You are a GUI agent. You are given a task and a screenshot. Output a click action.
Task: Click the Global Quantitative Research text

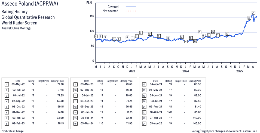coord(28,17)
